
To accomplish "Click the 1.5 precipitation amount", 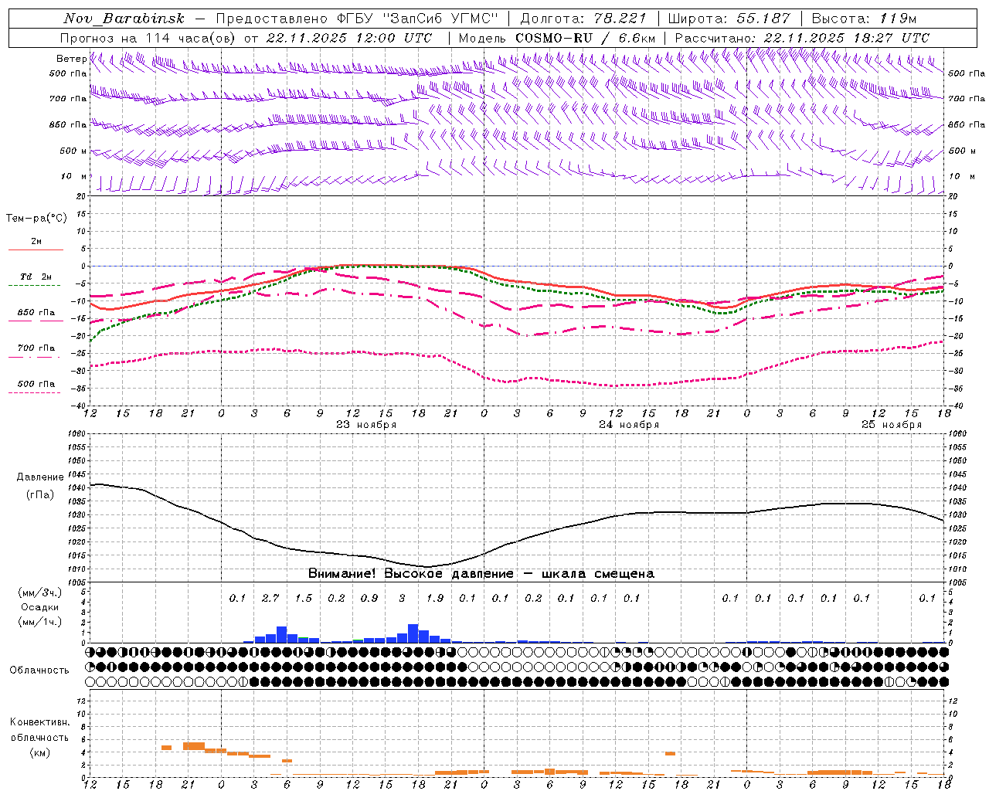I will click(304, 598).
